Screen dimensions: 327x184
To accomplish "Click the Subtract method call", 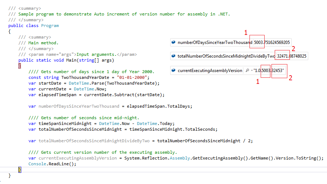I will 124,95.
